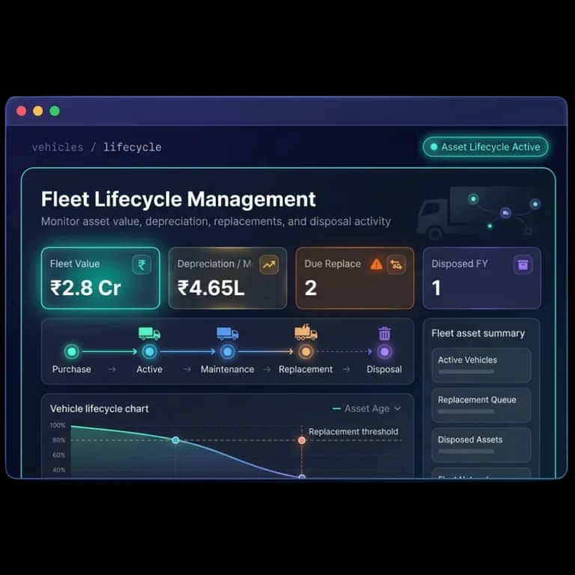
Task: Click the 60% axis label
Action: (58, 455)
